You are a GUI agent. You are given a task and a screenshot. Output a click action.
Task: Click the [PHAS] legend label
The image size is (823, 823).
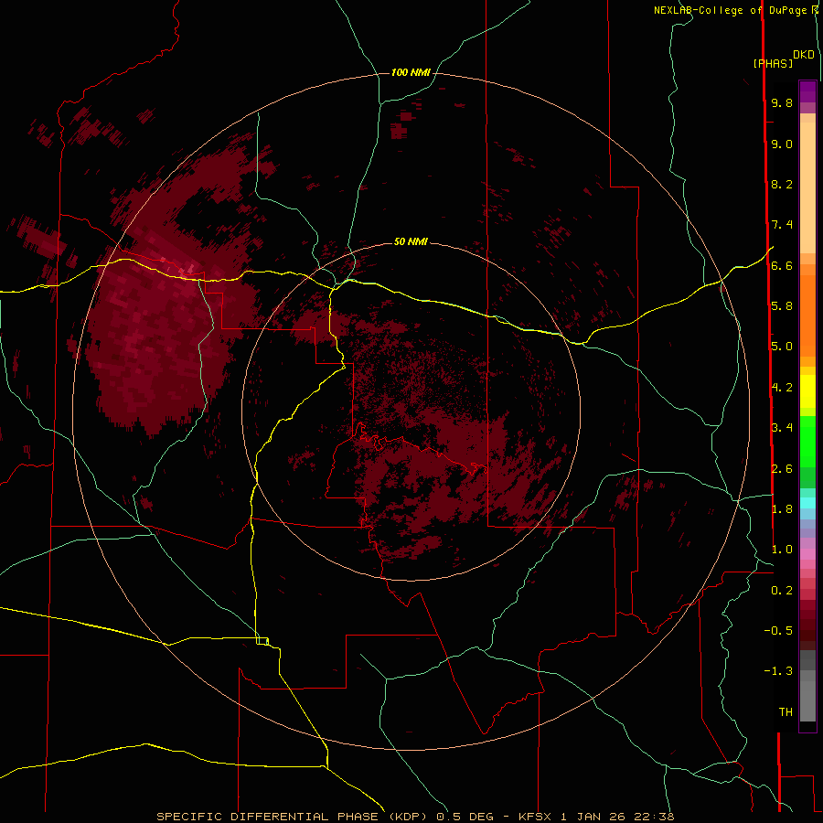tap(773, 63)
